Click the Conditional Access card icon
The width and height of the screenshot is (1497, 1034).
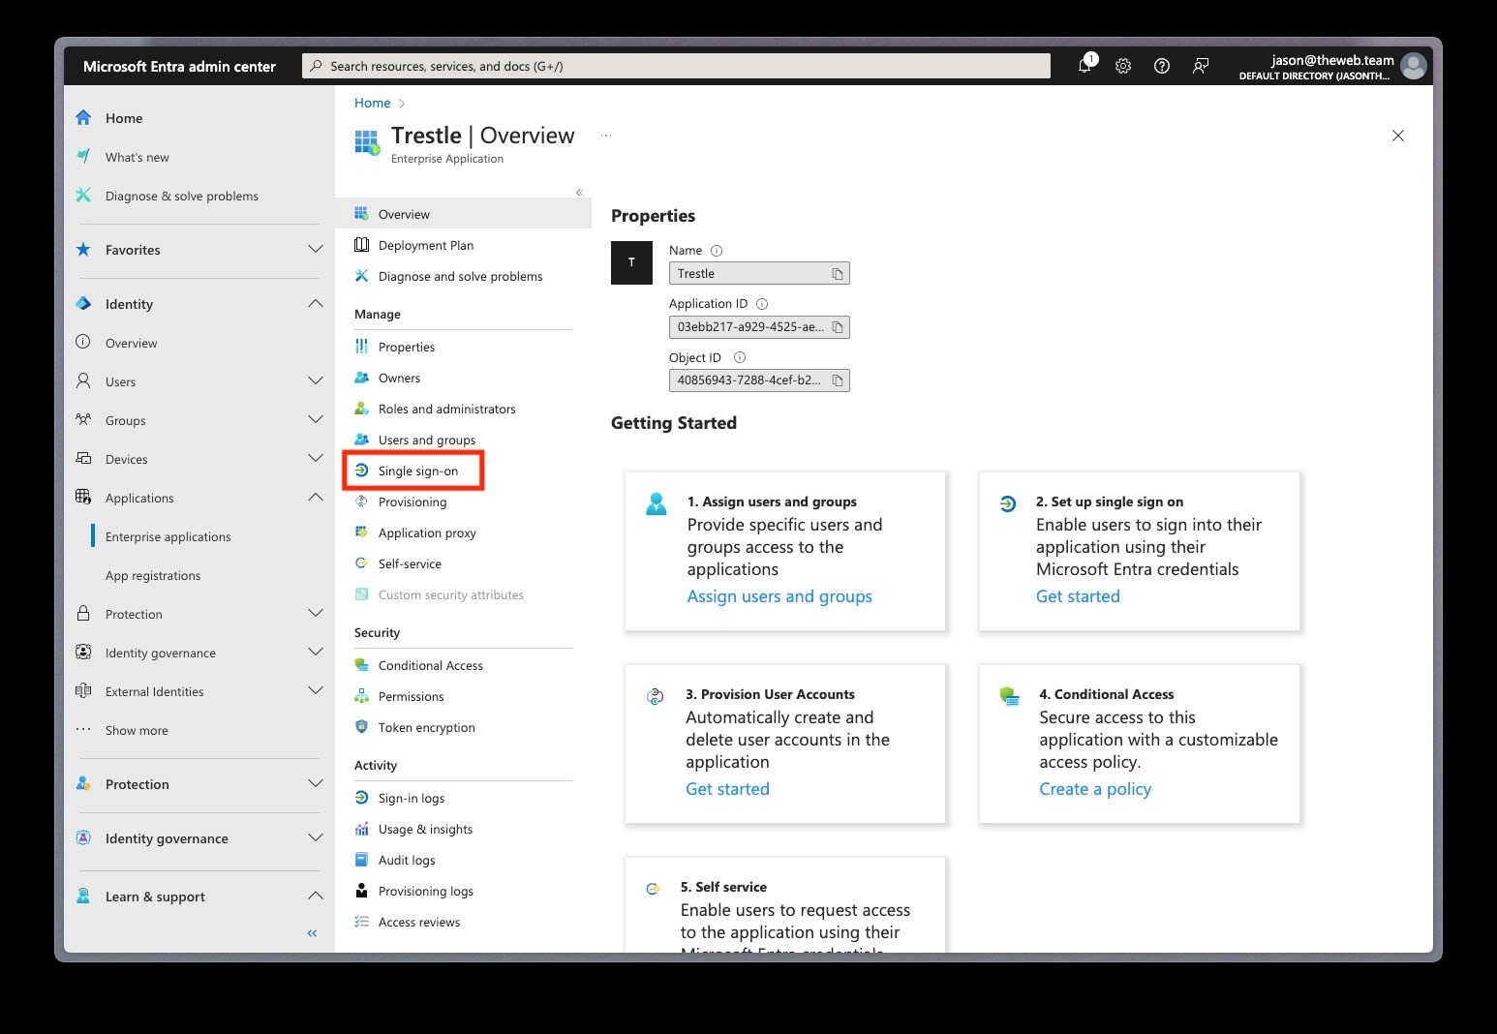(x=1009, y=696)
